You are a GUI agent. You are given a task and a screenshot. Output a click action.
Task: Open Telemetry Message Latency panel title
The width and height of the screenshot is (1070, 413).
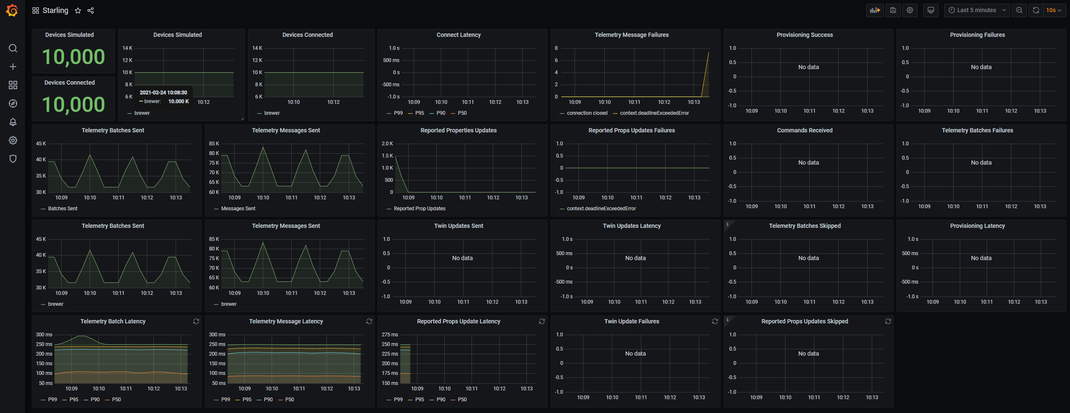click(286, 321)
